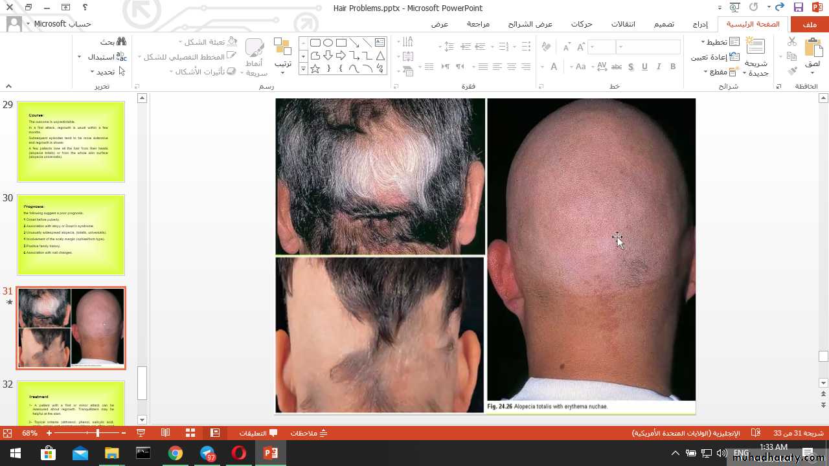Image resolution: width=829 pixels, height=466 pixels.
Task: Click the Undo arrow icon
Action: (780, 8)
